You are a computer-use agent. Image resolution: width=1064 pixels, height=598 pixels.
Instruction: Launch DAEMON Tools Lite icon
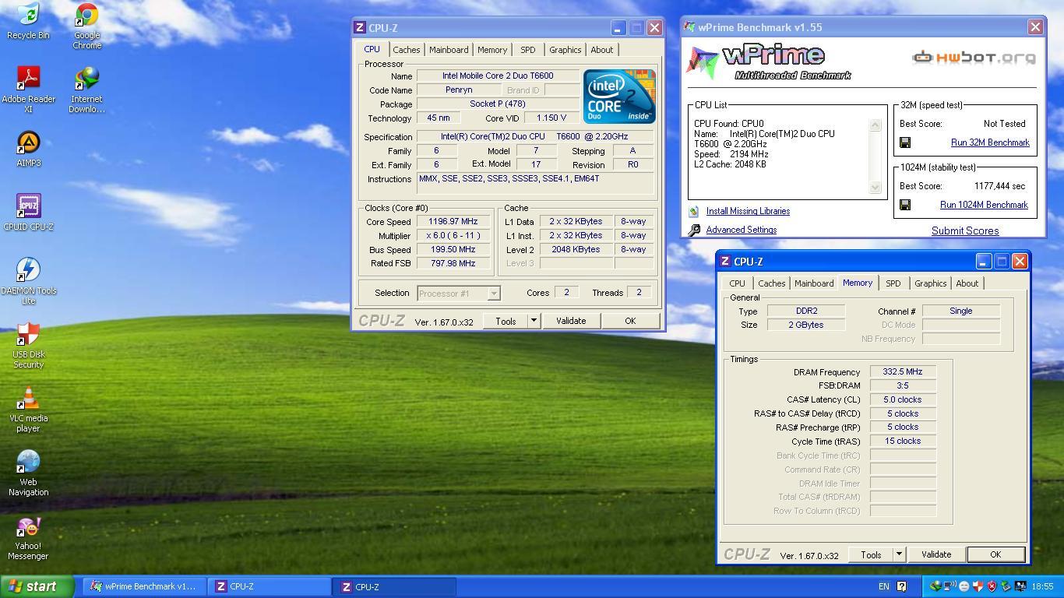click(28, 280)
